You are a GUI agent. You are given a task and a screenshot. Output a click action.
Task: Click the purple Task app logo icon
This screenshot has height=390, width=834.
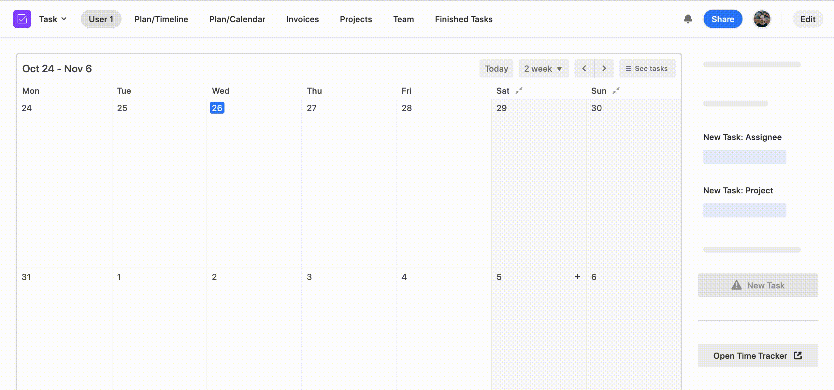pos(22,19)
